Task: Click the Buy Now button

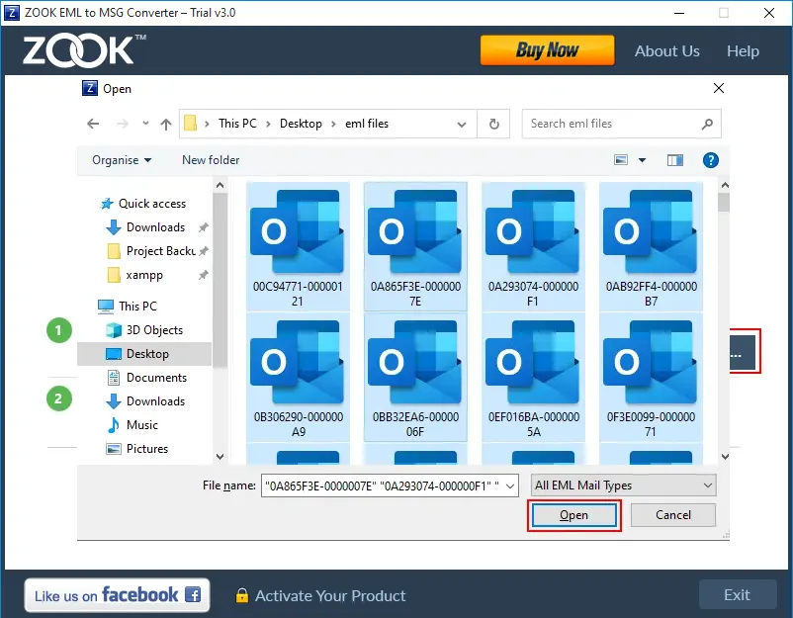Action: (547, 50)
